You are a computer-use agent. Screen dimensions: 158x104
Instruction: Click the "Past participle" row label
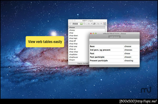pos(97,57)
